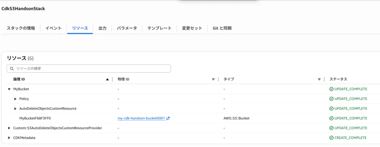Sort by 論理 ID ascending arrow
The width and height of the screenshot is (380, 147).
107,79
